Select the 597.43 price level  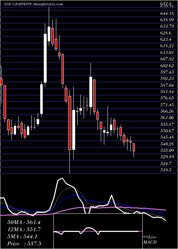coord(168,72)
